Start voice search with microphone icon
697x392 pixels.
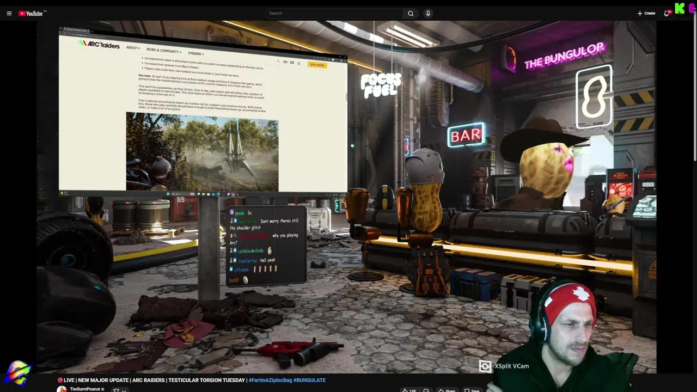(x=428, y=13)
